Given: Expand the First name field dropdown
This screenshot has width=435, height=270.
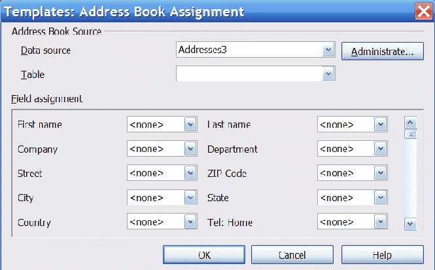Looking at the screenshot, I should pos(190,125).
